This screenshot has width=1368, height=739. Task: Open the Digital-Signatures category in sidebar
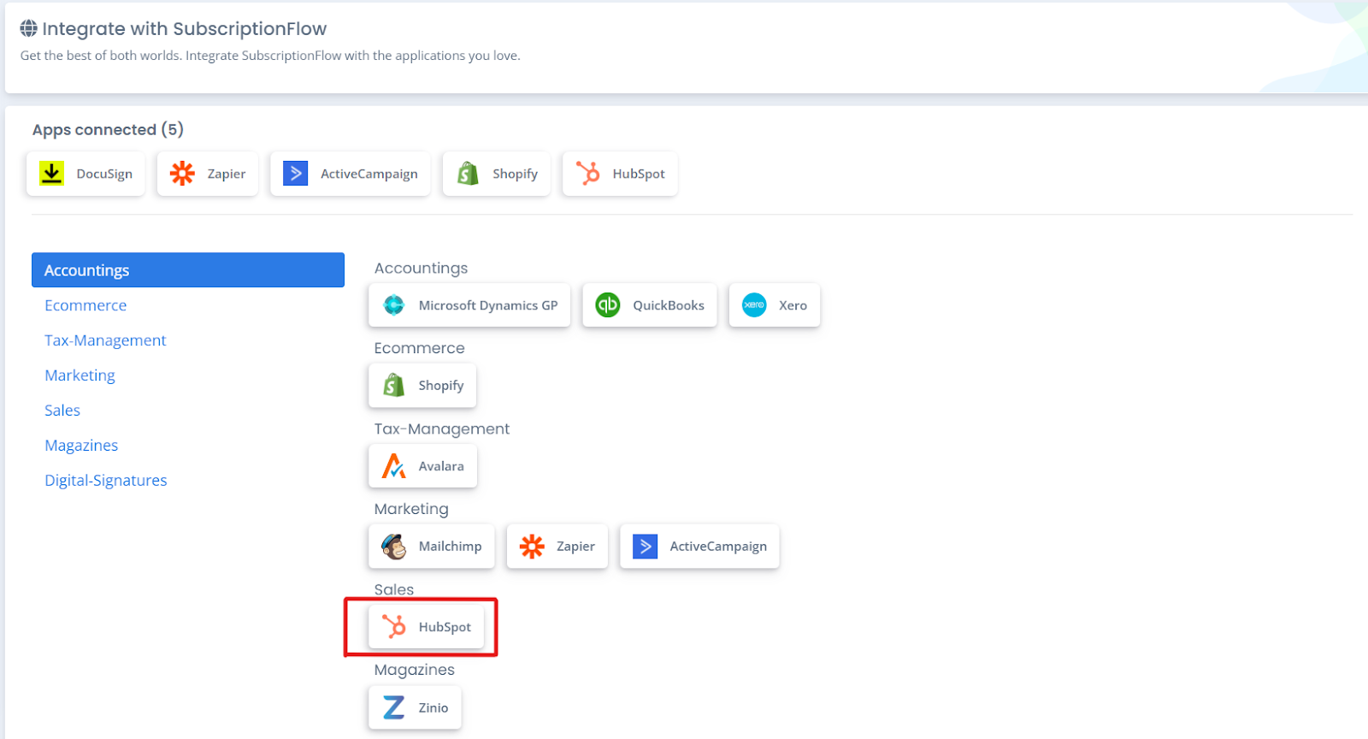click(x=106, y=481)
